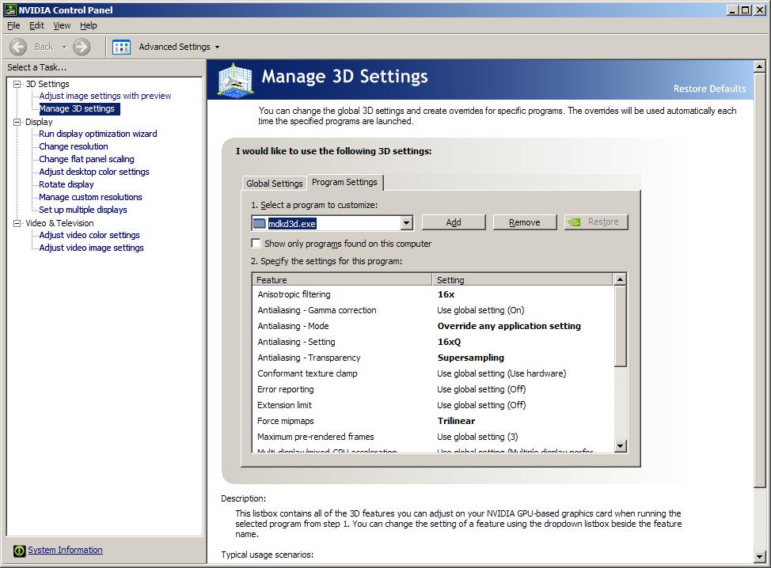The image size is (771, 568).
Task: Click the System Information icon
Action: [19, 551]
